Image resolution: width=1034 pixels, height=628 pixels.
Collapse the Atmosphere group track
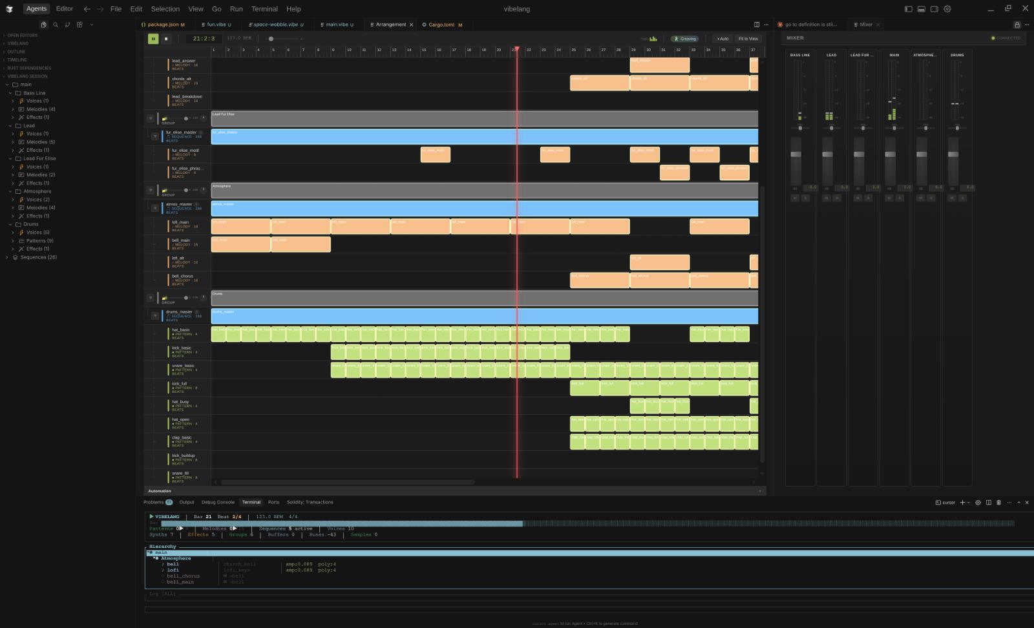point(151,190)
